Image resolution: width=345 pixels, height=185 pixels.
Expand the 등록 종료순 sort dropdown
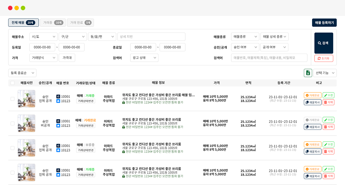[22, 73]
